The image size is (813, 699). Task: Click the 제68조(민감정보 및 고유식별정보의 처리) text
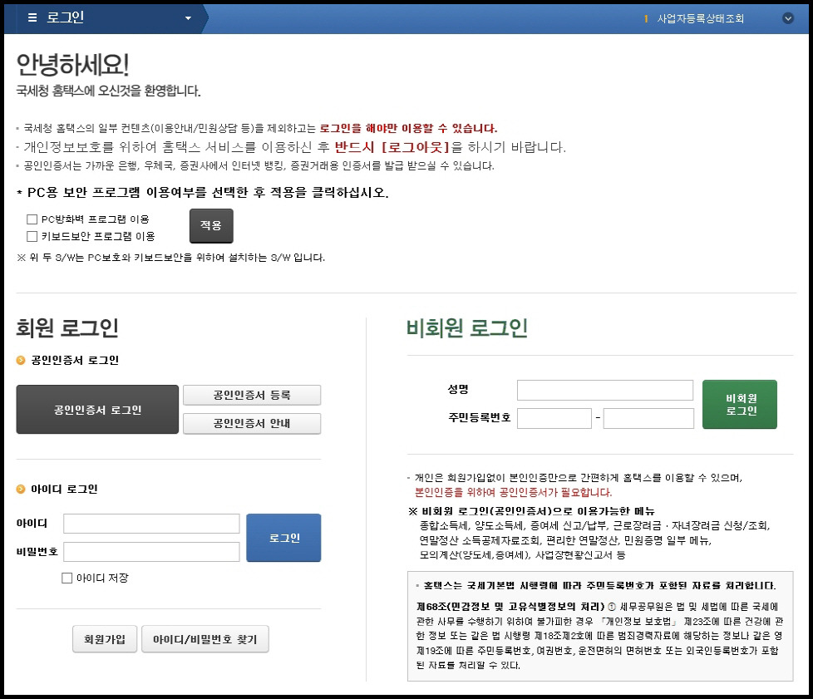tap(510, 606)
